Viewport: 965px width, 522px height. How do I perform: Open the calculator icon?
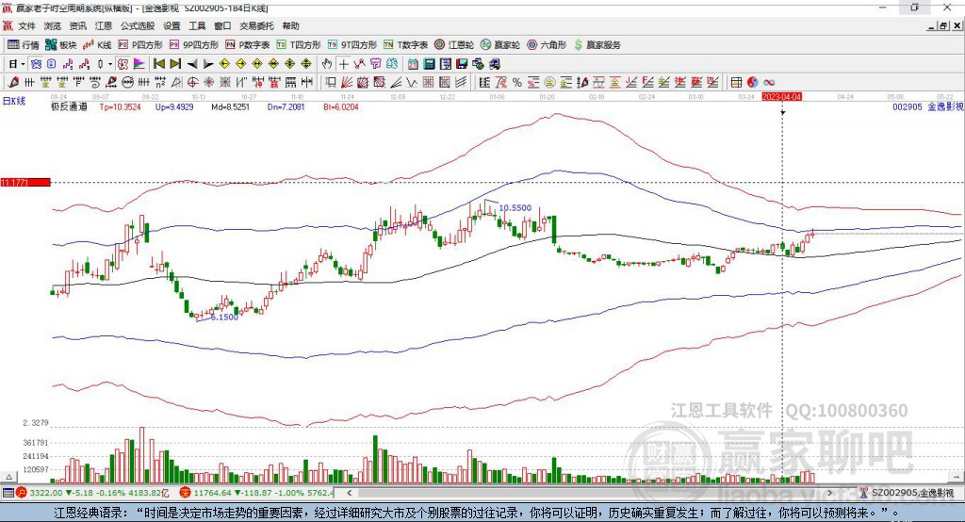click(430, 64)
